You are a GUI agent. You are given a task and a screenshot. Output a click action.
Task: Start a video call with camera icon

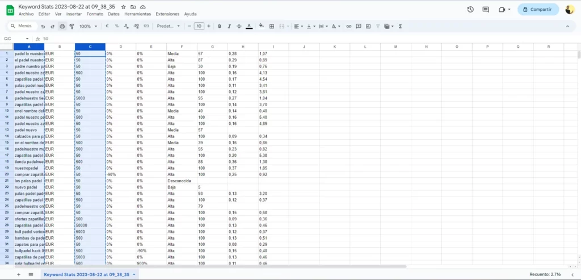click(502, 10)
